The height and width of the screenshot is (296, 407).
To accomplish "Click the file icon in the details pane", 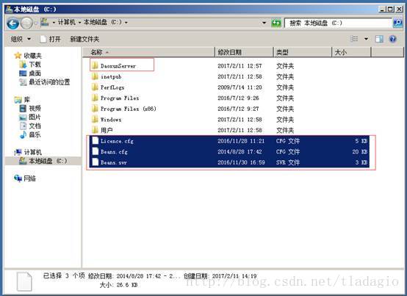I will tap(24, 281).
